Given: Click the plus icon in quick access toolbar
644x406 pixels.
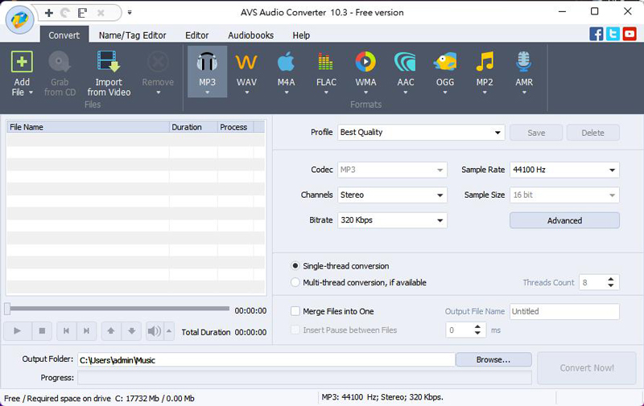Looking at the screenshot, I should [x=49, y=13].
